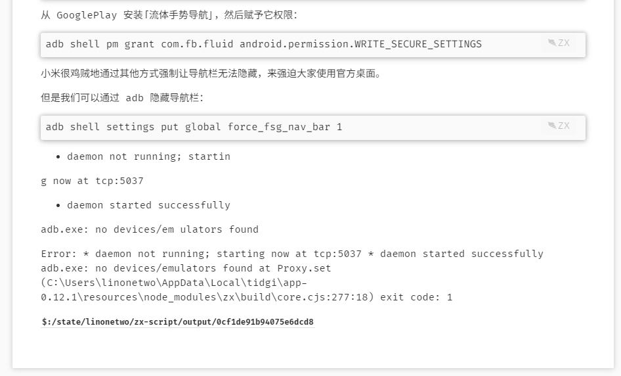Click 'exit code: 1' in the error output
This screenshot has height=376, width=621.
pos(416,298)
